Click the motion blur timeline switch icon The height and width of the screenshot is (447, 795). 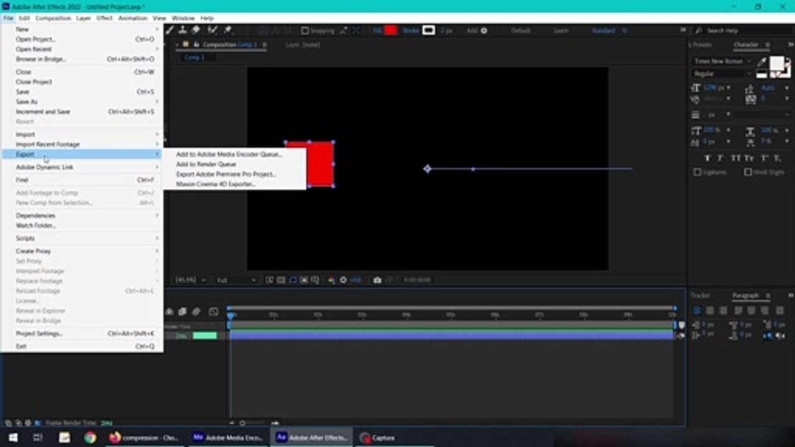(196, 312)
